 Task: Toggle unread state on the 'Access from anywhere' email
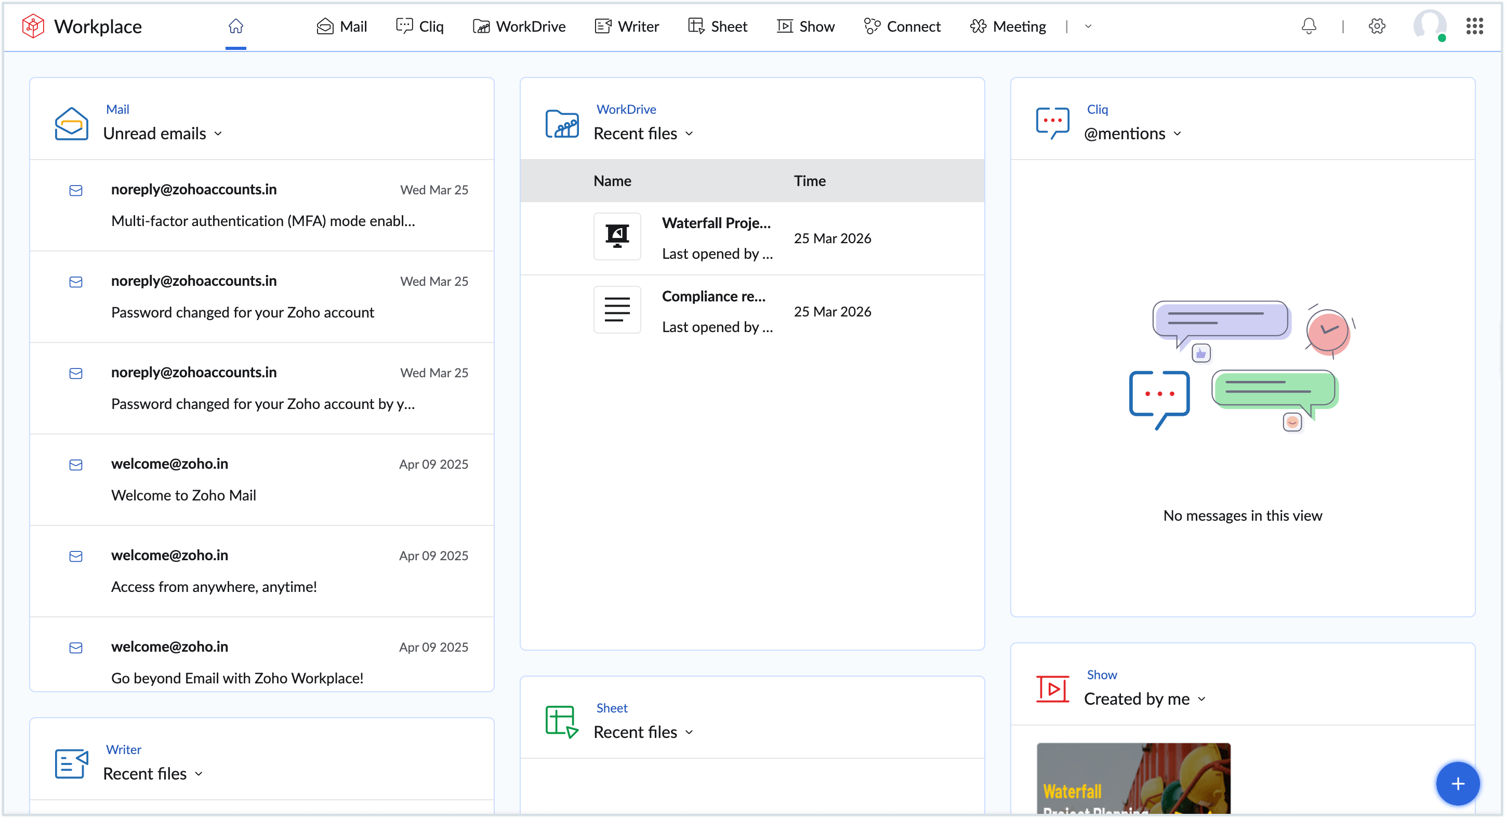click(x=75, y=556)
